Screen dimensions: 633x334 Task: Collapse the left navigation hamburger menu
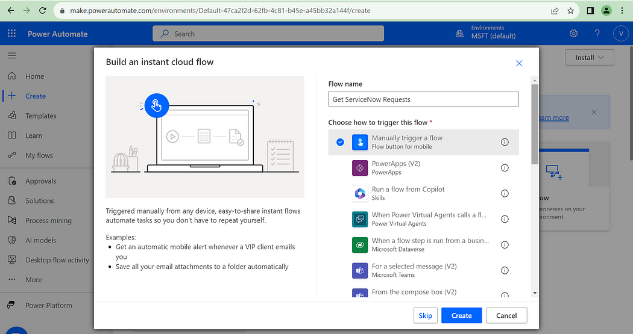(11, 55)
